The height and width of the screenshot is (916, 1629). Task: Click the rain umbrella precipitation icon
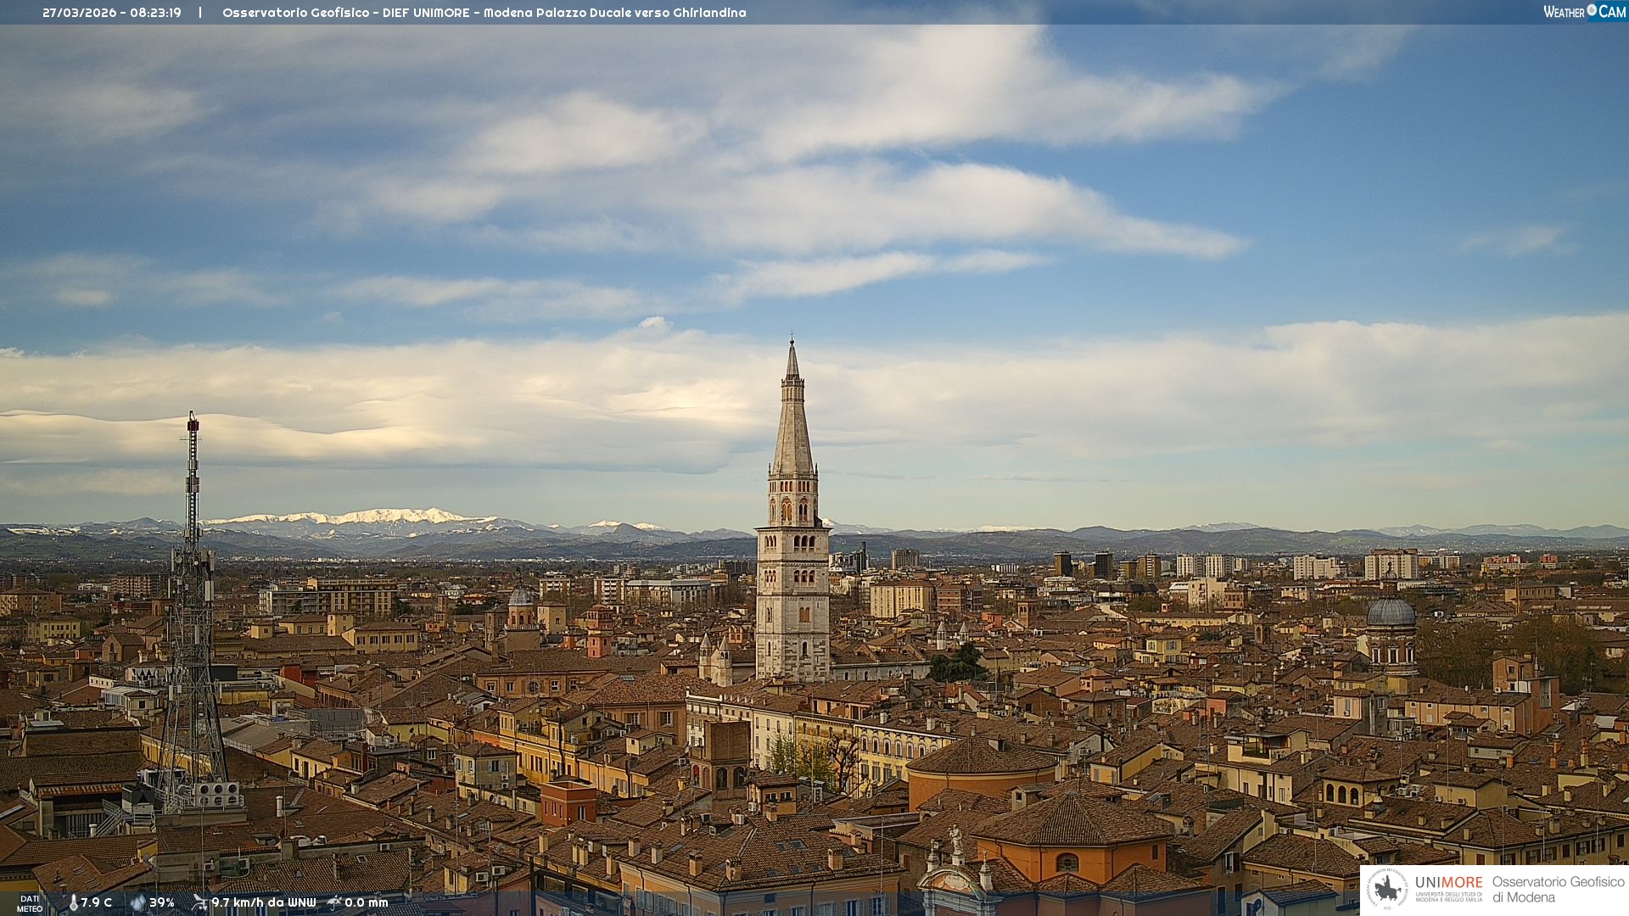coord(334,902)
